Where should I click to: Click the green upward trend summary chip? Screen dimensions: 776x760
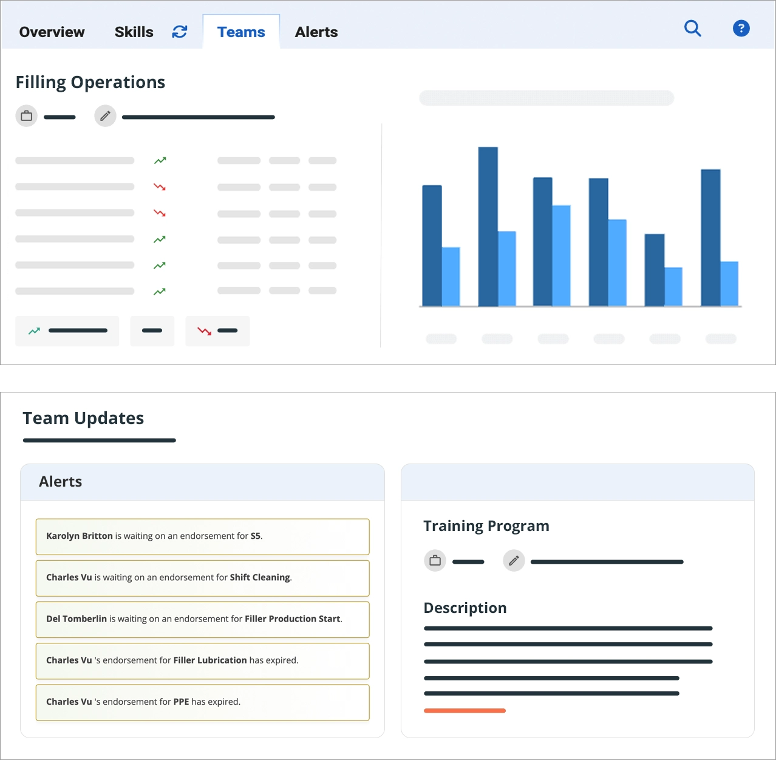pyautogui.click(x=67, y=331)
